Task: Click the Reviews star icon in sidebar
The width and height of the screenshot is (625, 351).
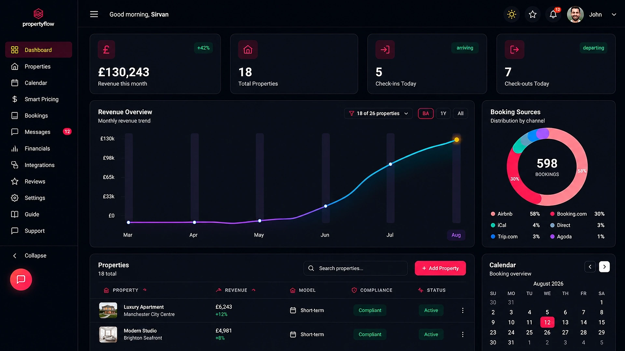Action: (x=15, y=181)
